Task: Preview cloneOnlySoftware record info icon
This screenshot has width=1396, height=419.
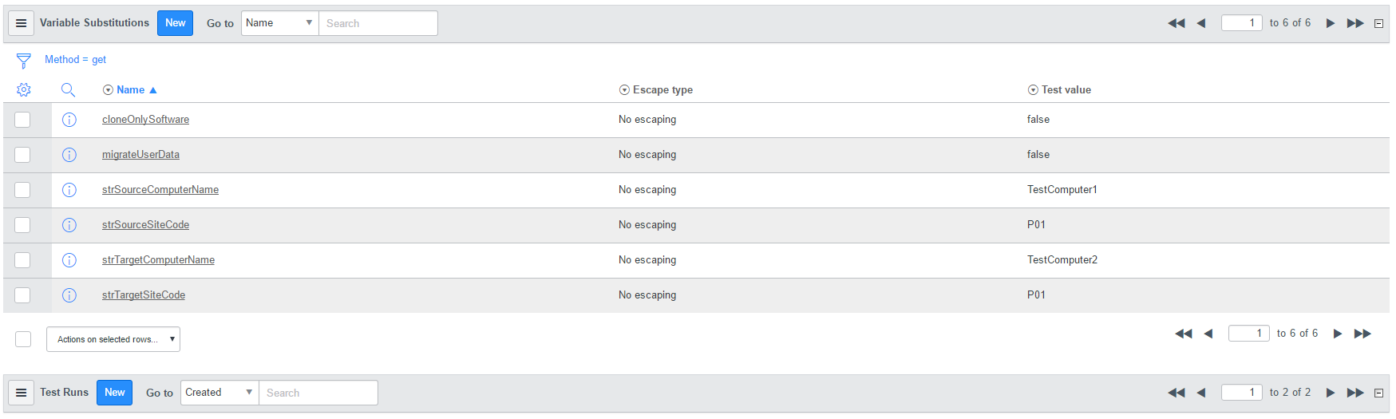Action: [69, 120]
